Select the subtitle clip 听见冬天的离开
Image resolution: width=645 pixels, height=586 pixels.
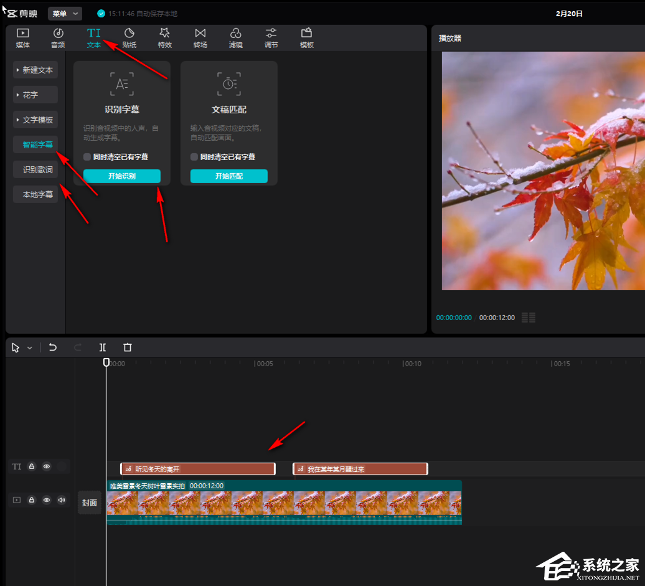click(198, 469)
